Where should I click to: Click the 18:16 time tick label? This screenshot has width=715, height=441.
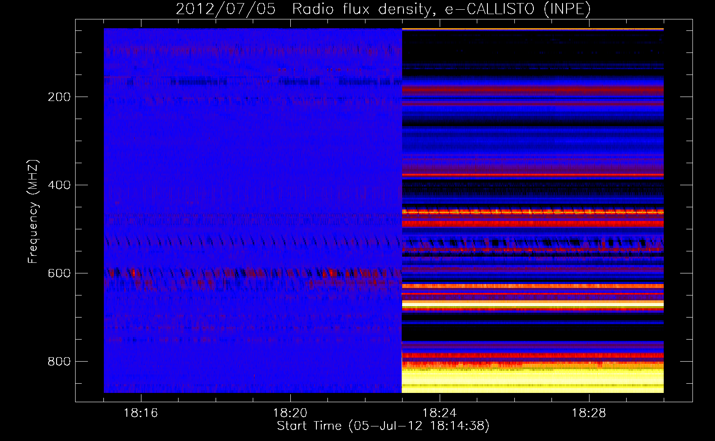pyautogui.click(x=141, y=413)
